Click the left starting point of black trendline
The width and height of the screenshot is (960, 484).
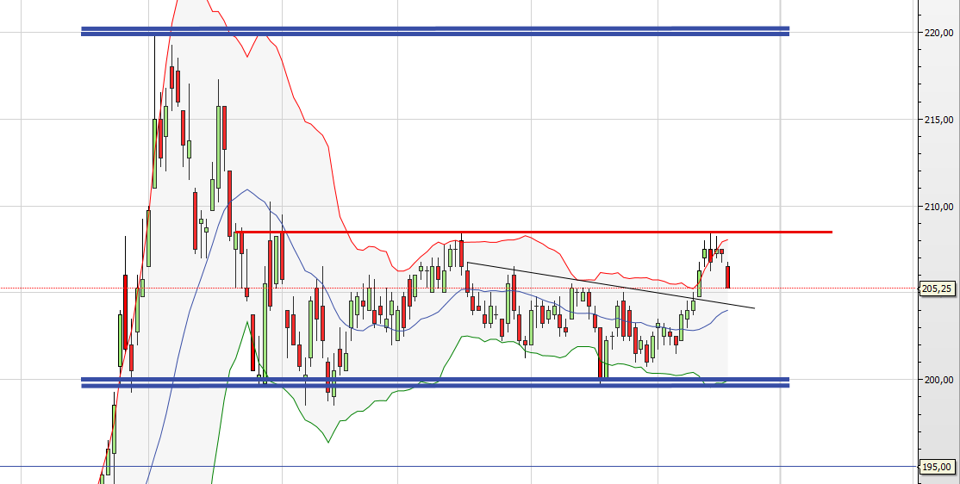pos(467,262)
